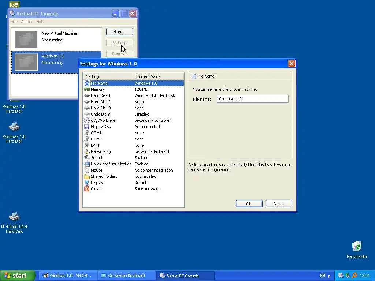Click the Virtual PC Console title bar icon
The width and height of the screenshot is (375, 281).
(12, 13)
